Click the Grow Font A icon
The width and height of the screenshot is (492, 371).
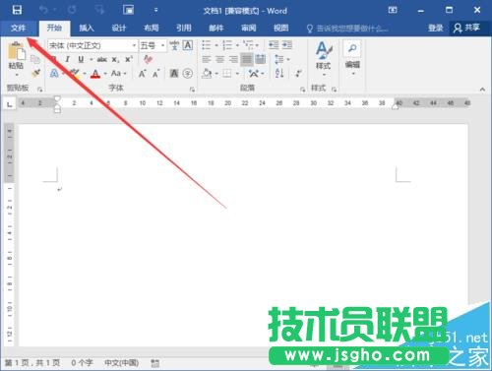pos(142,74)
